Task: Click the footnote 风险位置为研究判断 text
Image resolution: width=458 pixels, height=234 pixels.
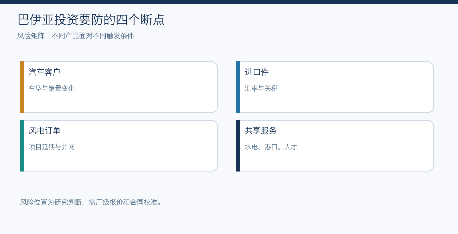Action: [x=51, y=202]
